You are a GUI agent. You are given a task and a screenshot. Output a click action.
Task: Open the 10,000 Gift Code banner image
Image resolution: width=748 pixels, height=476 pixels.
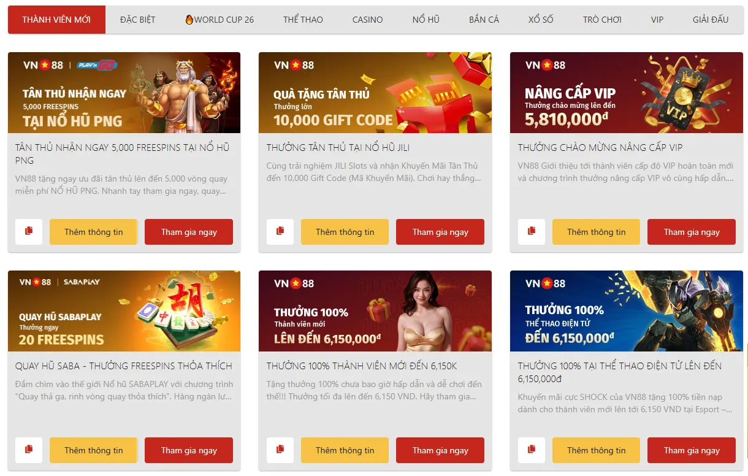pos(375,93)
